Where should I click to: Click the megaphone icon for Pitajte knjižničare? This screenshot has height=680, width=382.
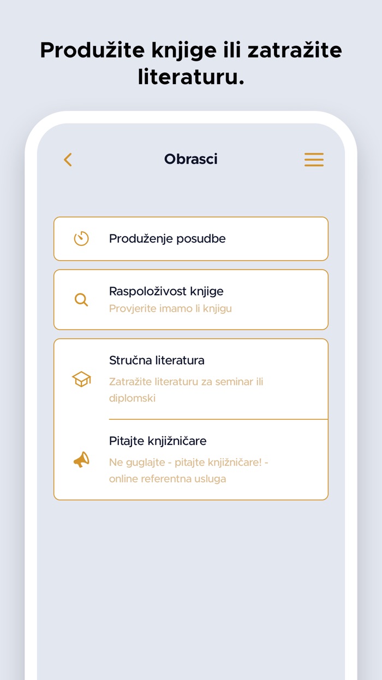[x=81, y=460]
